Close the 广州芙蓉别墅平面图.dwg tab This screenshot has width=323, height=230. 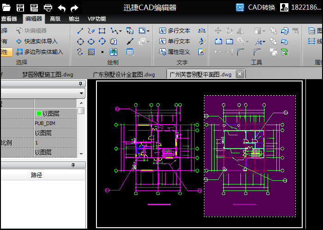[239, 74]
